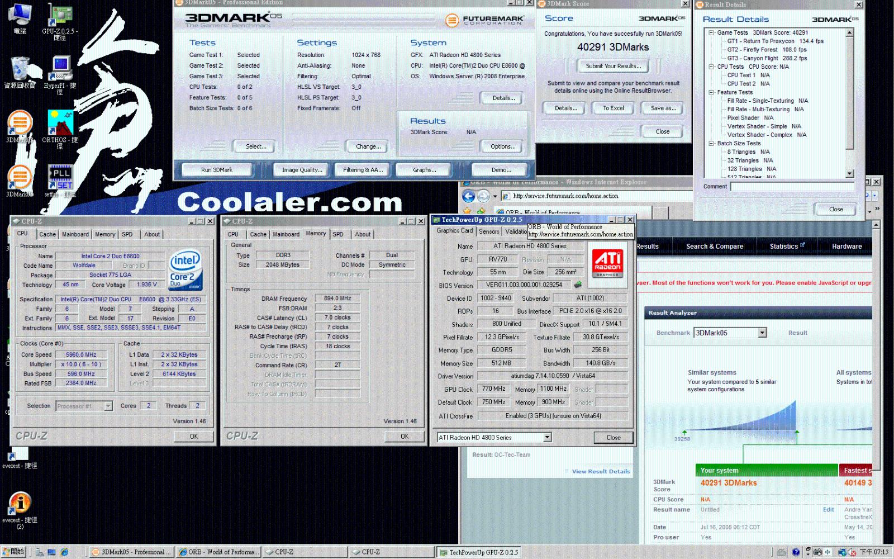
Task: Open the Hardware item in ORB menu
Action: [x=847, y=247]
